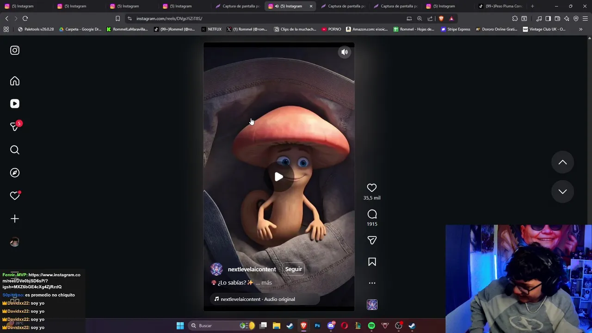The image size is (592, 333).
Task: Create a new post with plus icon
Action: click(15, 219)
